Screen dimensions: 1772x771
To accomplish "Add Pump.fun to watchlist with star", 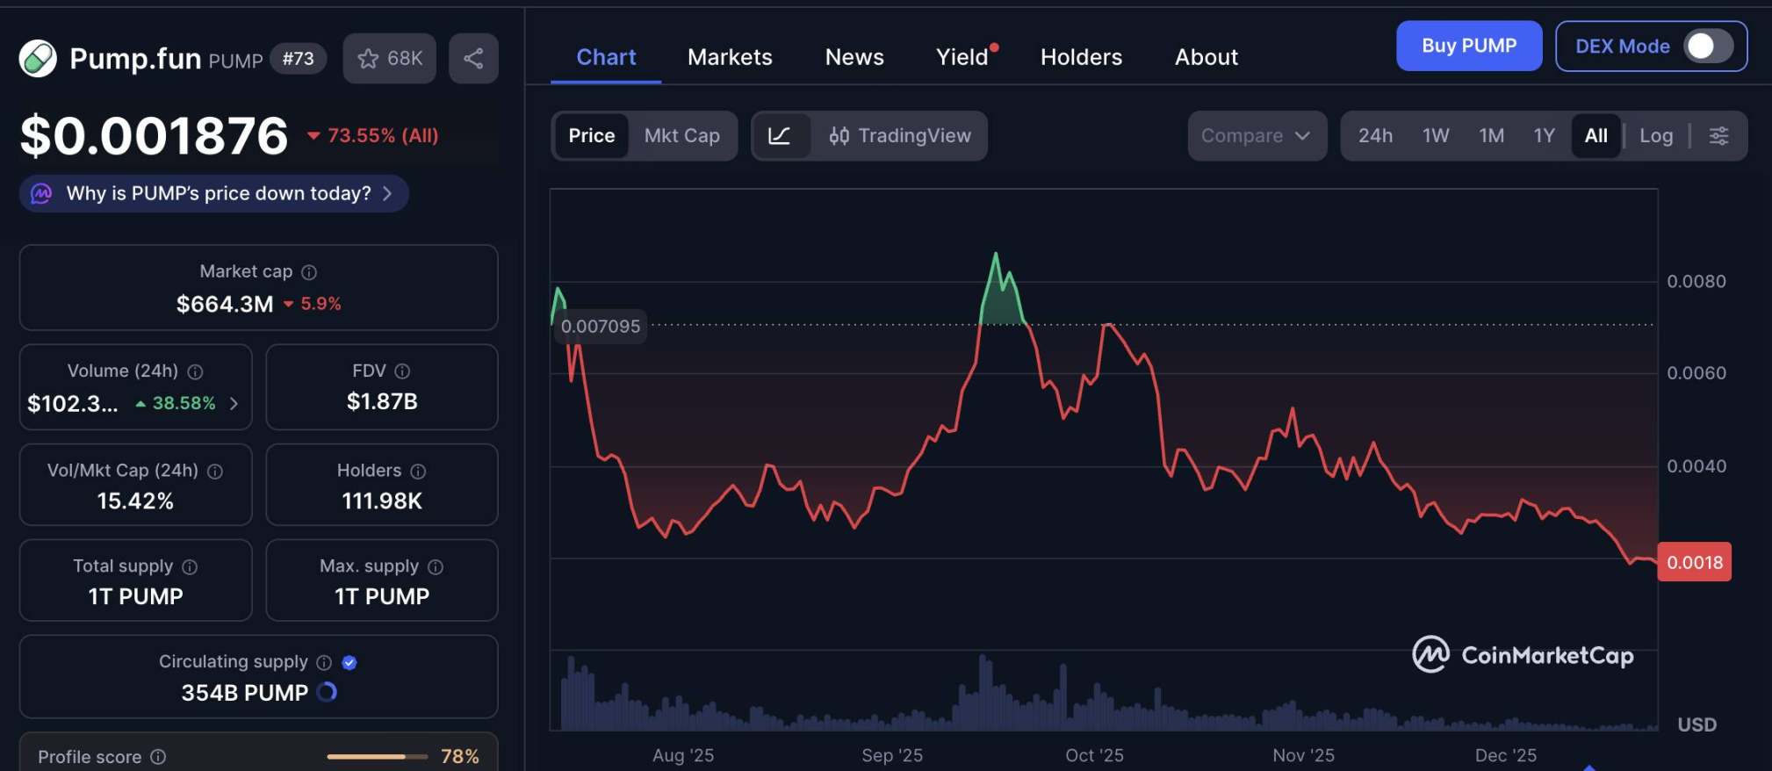I will (x=389, y=59).
